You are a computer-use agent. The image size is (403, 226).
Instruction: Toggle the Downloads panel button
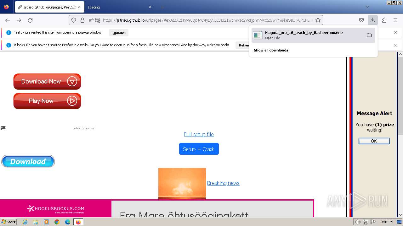point(372,20)
